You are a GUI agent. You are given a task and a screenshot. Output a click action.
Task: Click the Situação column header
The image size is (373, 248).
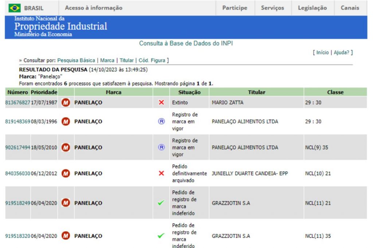(x=189, y=92)
